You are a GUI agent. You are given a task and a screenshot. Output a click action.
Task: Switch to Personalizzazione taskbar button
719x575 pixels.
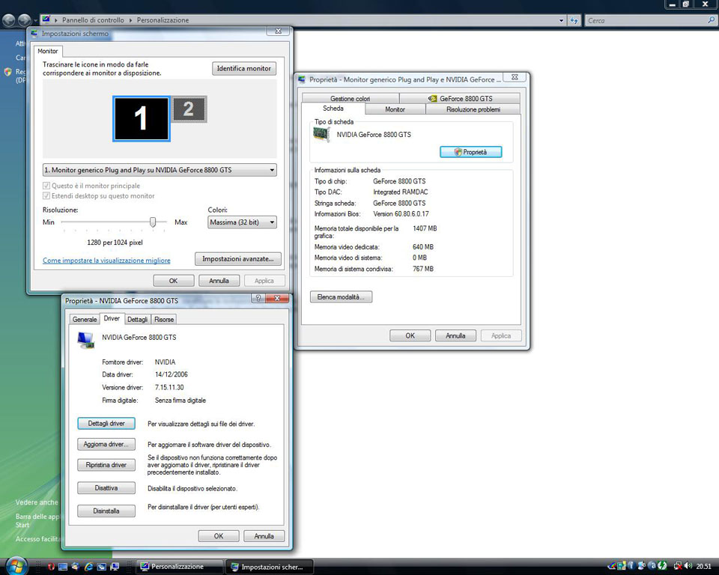[179, 567]
